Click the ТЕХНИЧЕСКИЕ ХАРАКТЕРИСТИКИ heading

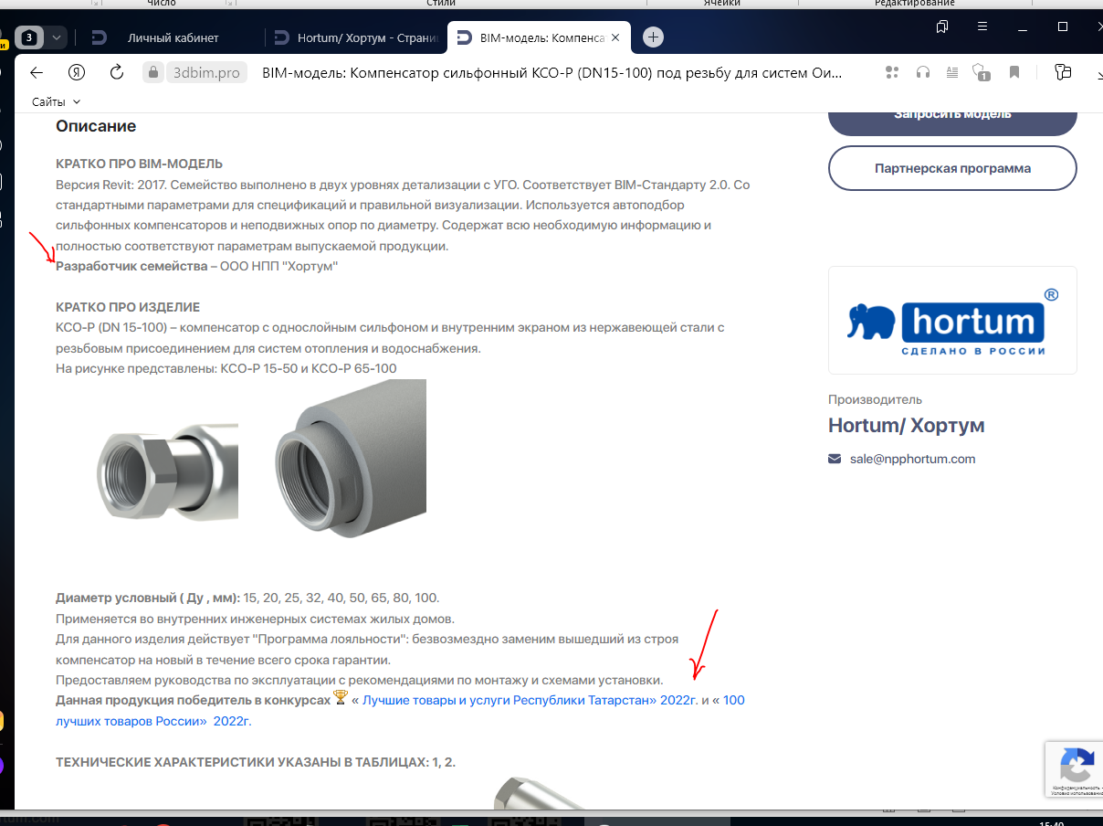click(x=256, y=761)
